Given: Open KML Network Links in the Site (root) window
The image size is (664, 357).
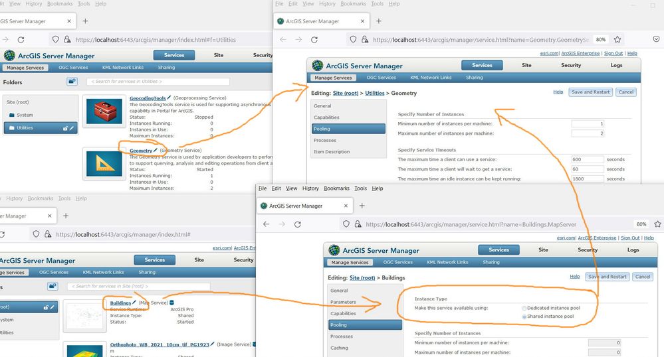Looking at the screenshot, I should pyautogui.click(x=103, y=273).
